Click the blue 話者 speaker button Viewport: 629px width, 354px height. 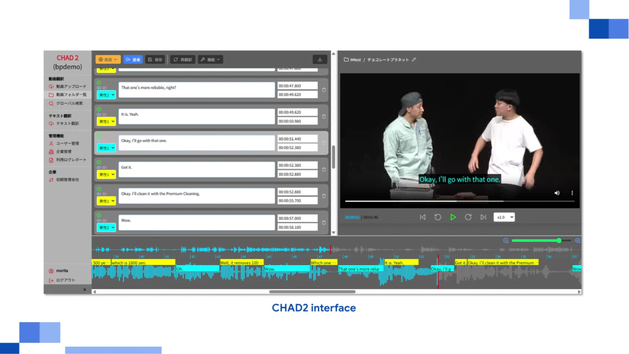click(x=133, y=59)
